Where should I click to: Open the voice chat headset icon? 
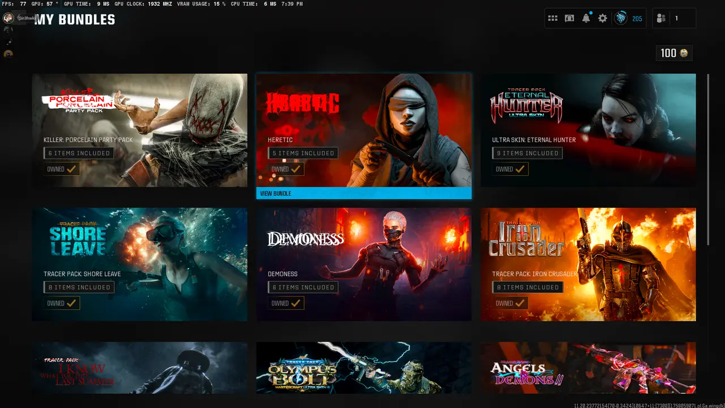coord(569,18)
